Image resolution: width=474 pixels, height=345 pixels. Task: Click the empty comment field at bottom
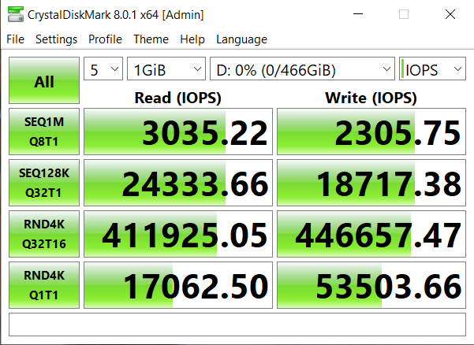point(237,324)
